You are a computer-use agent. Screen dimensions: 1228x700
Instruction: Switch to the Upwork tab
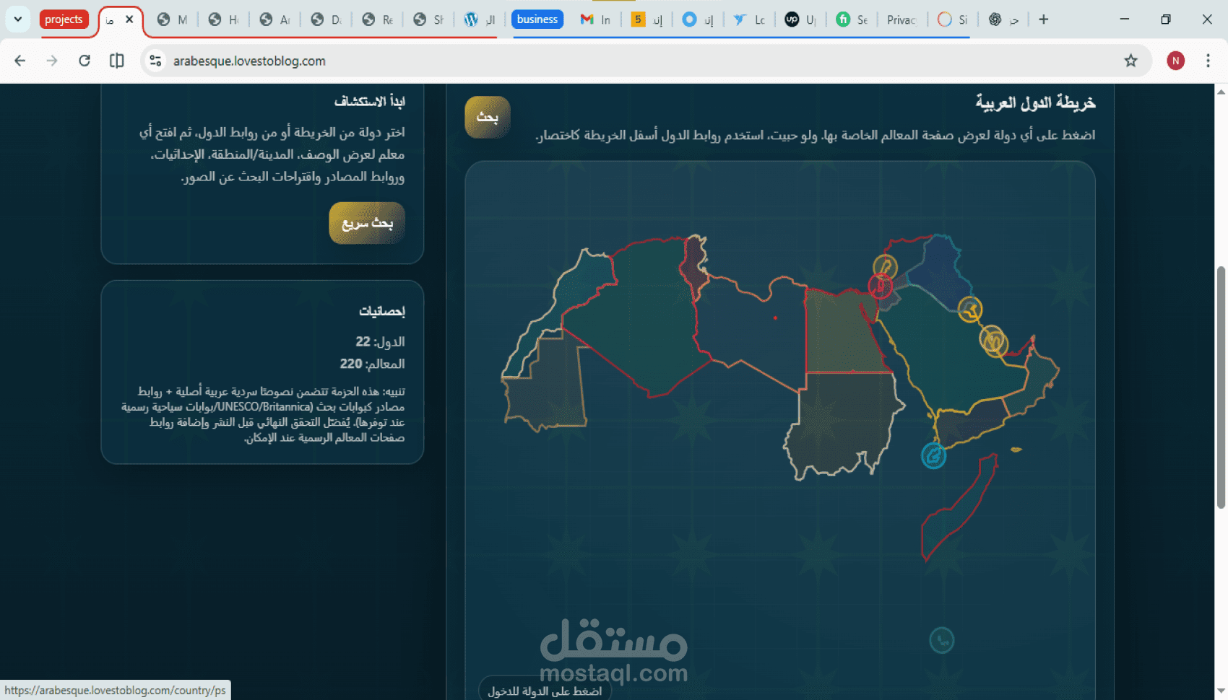coord(801,19)
